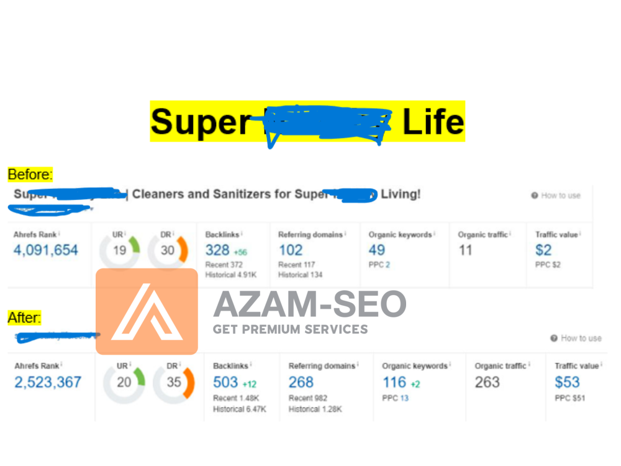Click the $2 traffic value figure
Image resolution: width=621 pixels, height=466 pixels.
tap(543, 250)
